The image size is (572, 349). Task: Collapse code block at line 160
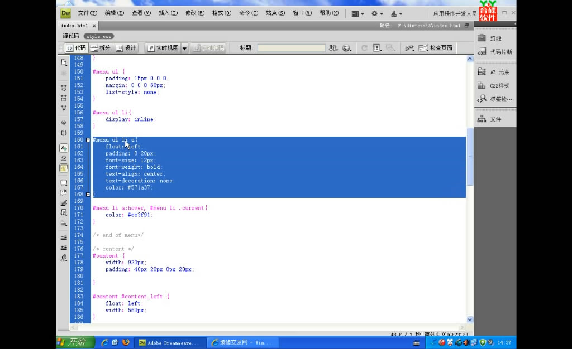click(88, 140)
